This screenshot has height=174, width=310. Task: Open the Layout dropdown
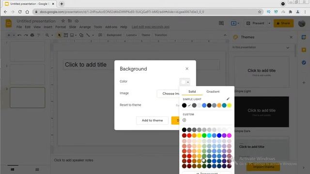click(131, 35)
